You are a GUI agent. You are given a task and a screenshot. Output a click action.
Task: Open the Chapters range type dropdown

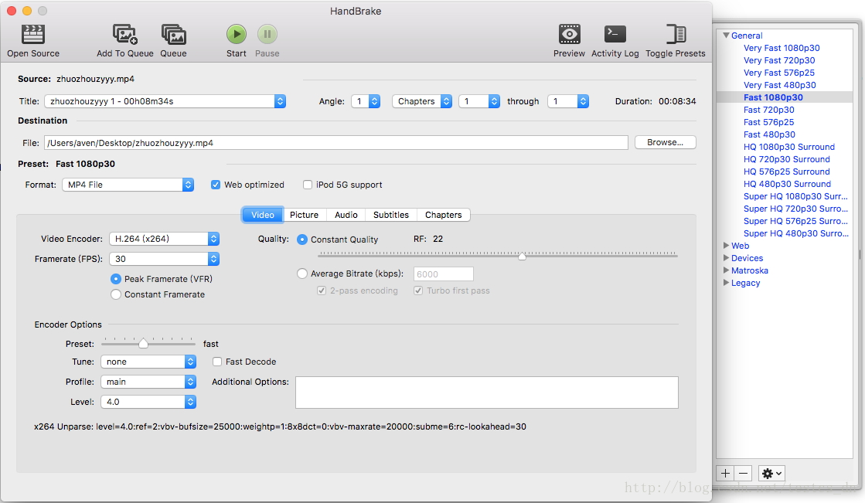click(422, 101)
